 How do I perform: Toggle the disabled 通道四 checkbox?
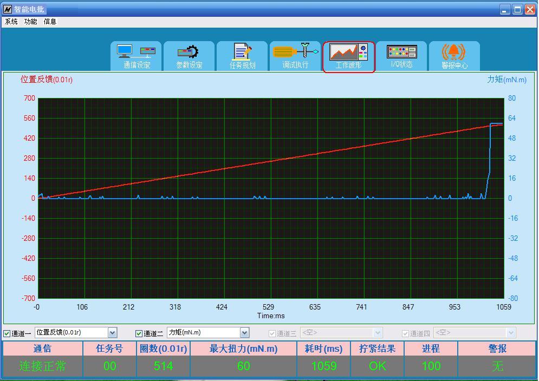point(405,333)
